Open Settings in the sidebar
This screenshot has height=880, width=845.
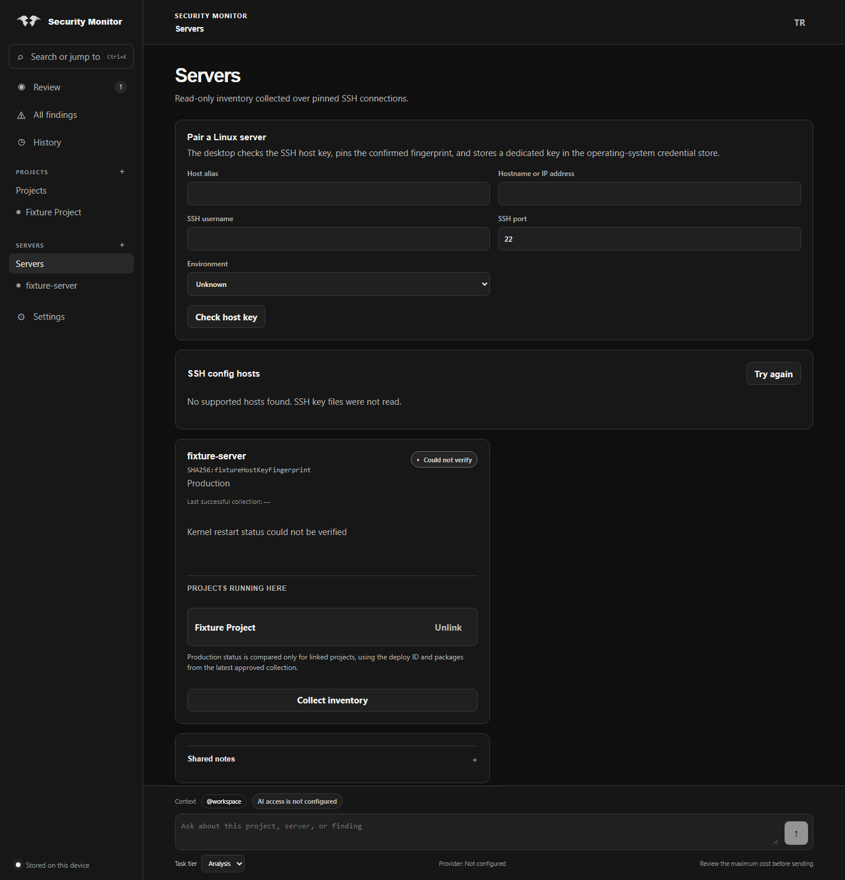pos(71,317)
